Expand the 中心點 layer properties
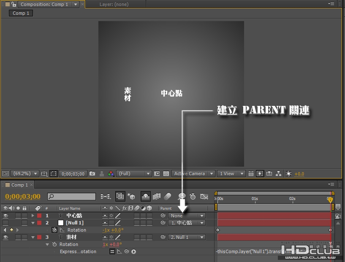 33,216
